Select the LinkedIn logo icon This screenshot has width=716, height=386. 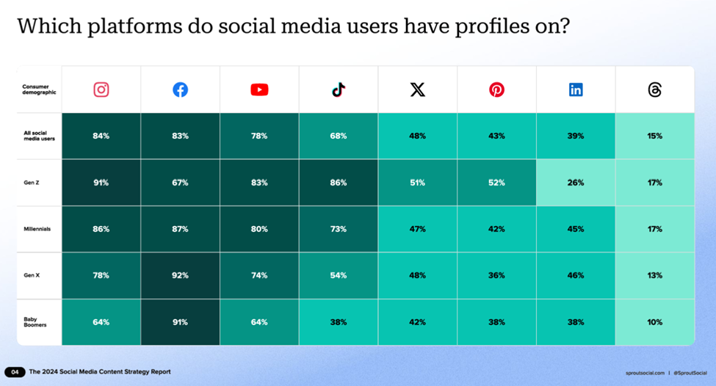point(575,90)
